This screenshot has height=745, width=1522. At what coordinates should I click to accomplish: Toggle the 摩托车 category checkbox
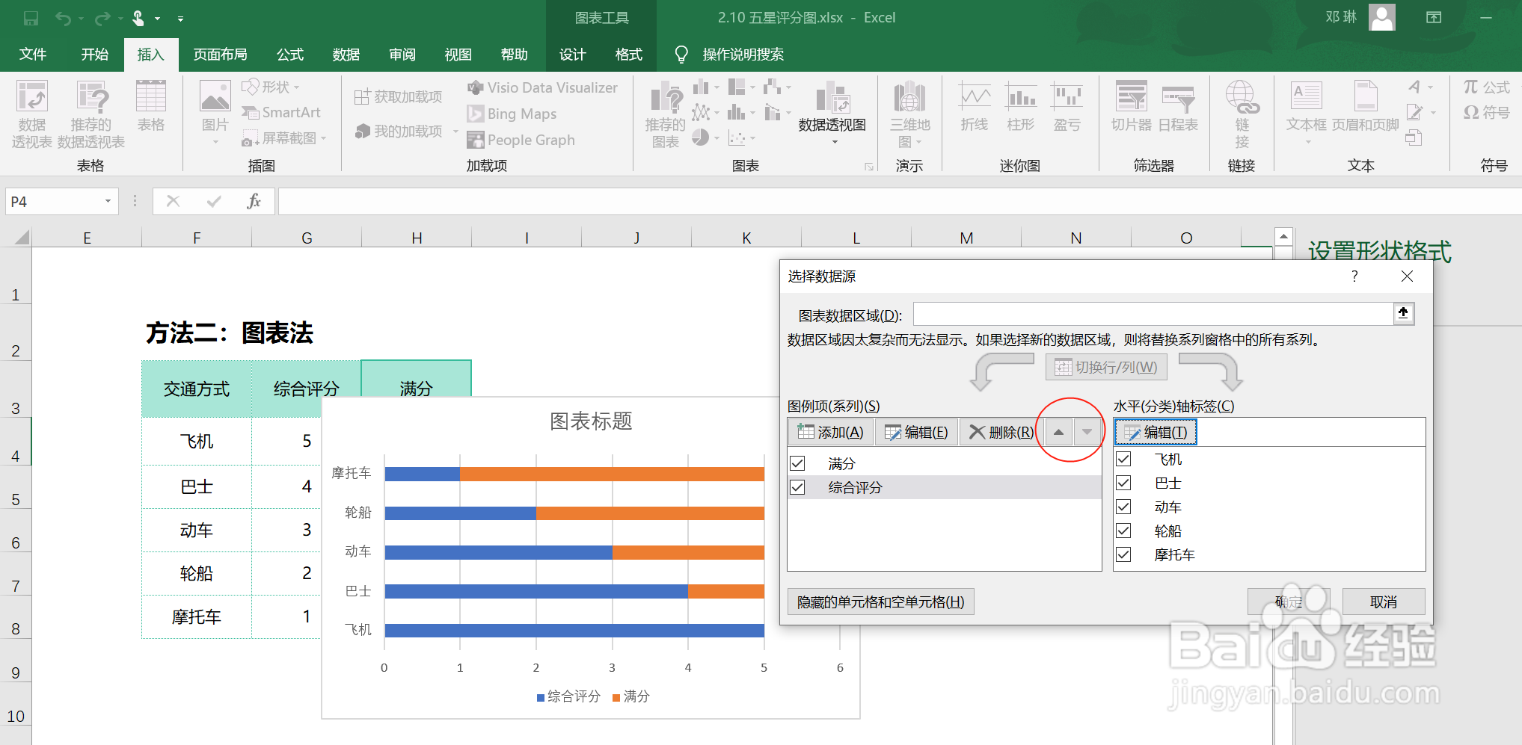1123,554
